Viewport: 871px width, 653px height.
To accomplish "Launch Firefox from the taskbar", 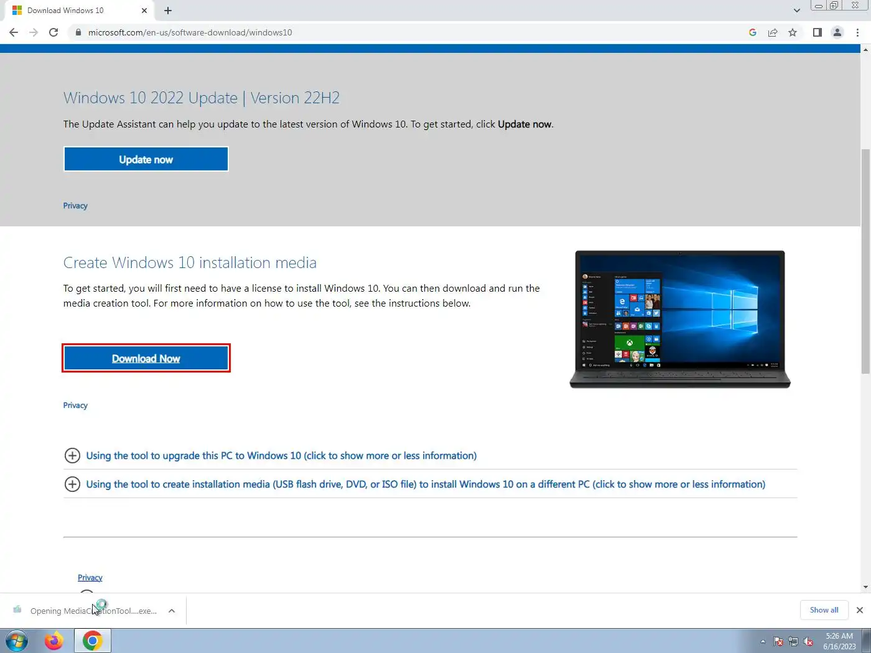I will pos(54,641).
